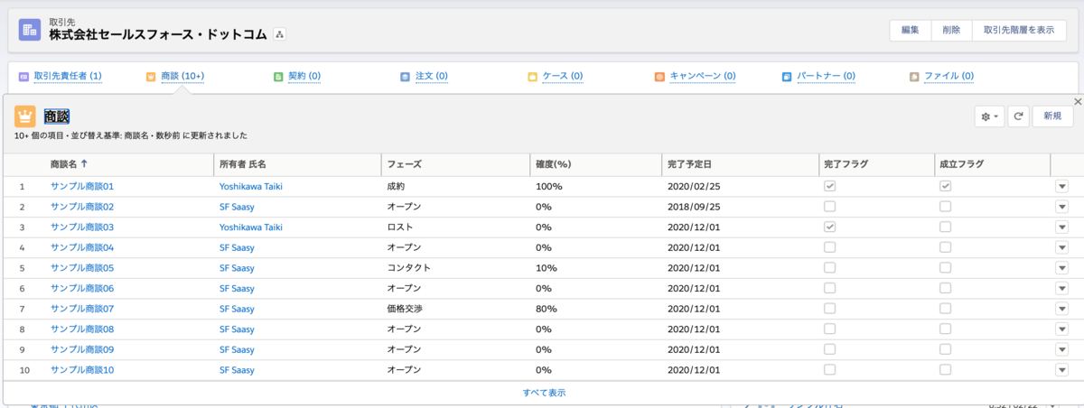Image resolution: width=1084 pixels, height=408 pixels.
Task: Click the yellow ケース icon
Action: pos(533,77)
